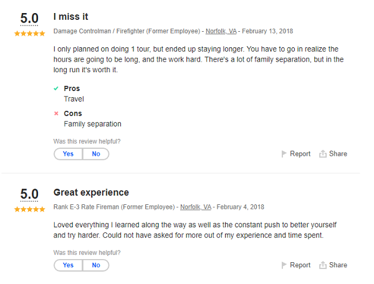The image size is (374, 284).
Task: Click the share icon on the Great experience review
Action: coord(323,265)
